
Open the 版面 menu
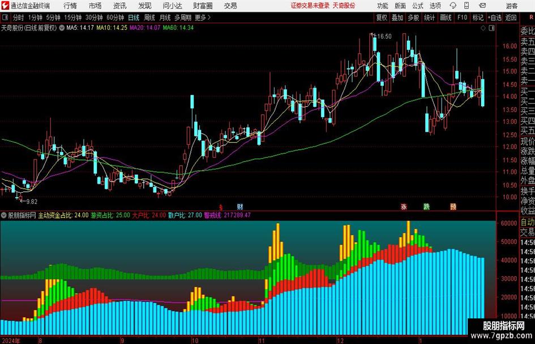pyautogui.click(x=400, y=6)
